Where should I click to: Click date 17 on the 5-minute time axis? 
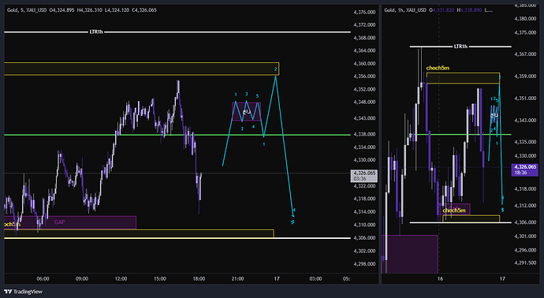(x=277, y=278)
